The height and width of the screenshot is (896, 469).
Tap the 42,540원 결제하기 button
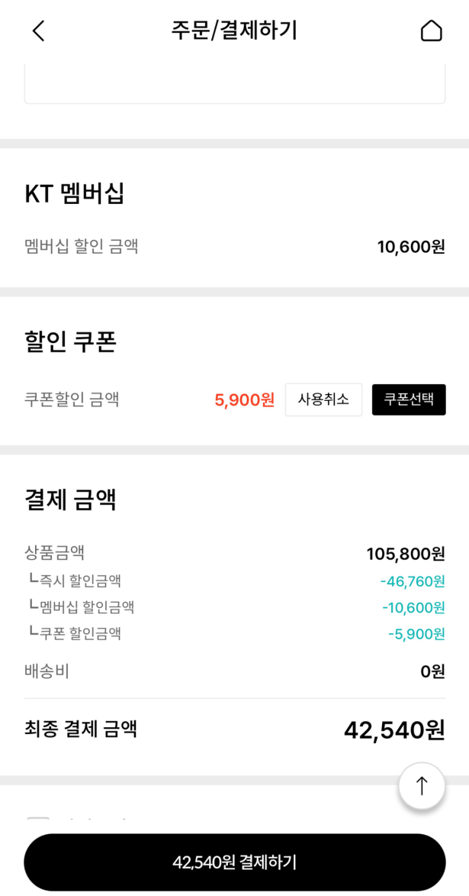click(x=234, y=862)
